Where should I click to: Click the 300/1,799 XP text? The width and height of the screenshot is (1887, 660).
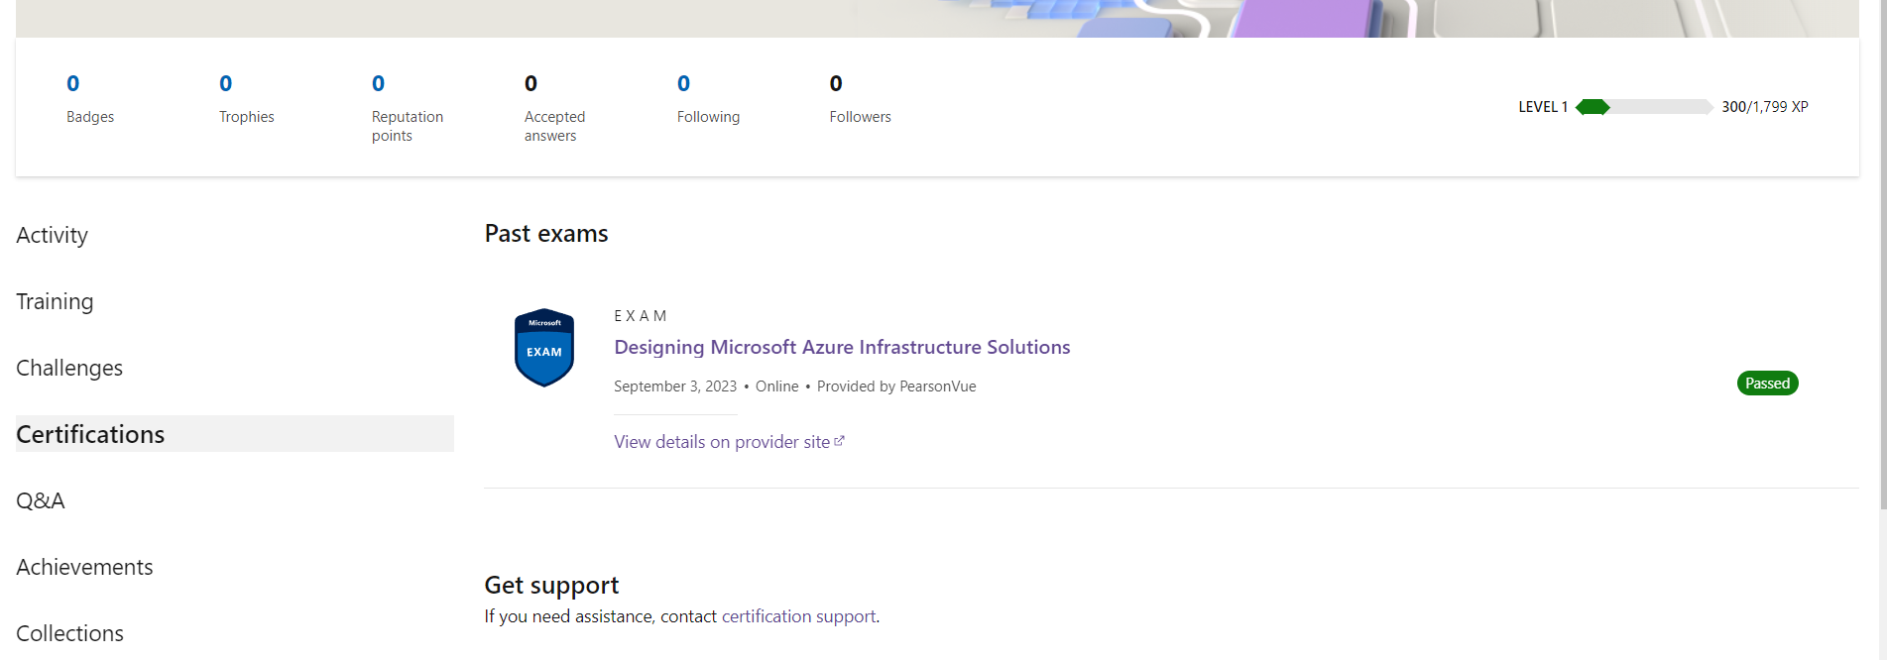click(x=1765, y=107)
